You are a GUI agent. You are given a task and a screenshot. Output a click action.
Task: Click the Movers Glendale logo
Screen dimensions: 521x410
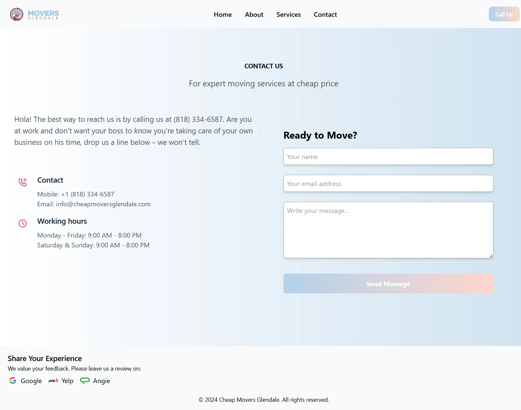point(34,14)
